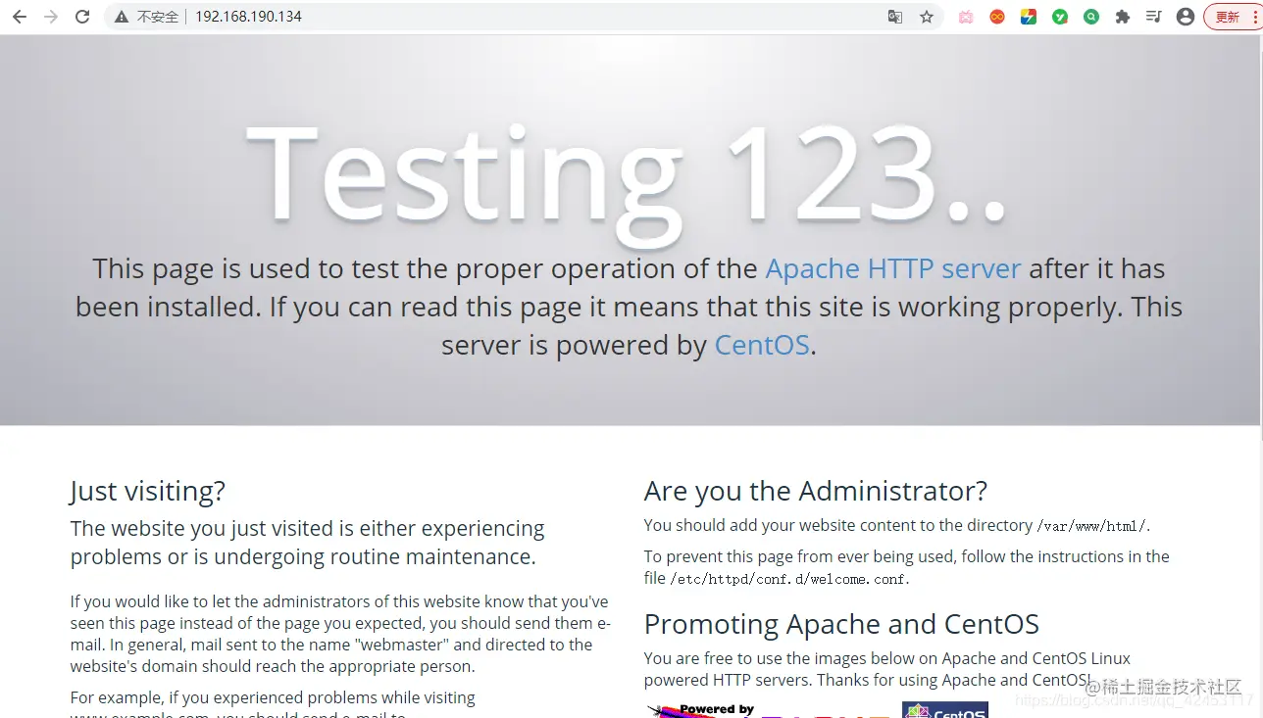Open the red infinity extension

[997, 17]
